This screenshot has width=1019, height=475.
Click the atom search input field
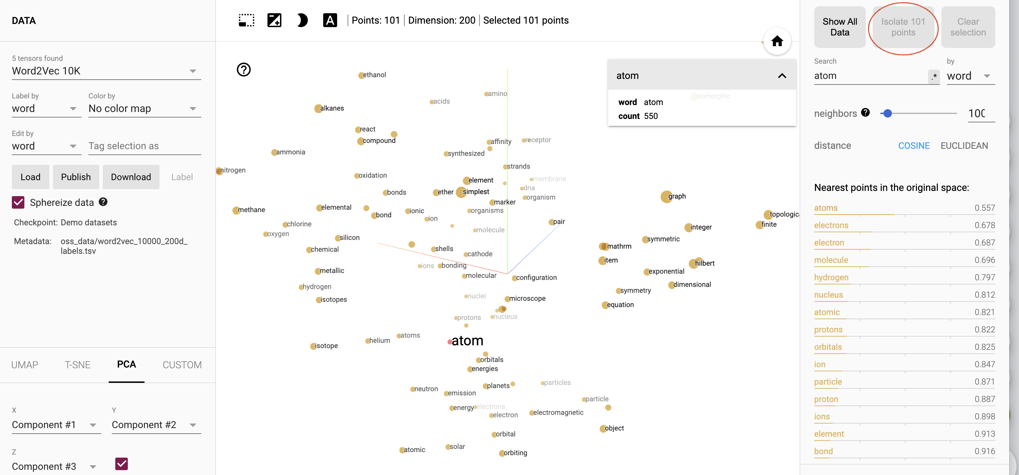[871, 76]
